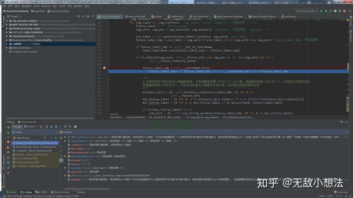Viewport: 353px width, 198px height.
Task: Expand the label_tmp2label_real variable
Action: pyautogui.click(x=65, y=156)
